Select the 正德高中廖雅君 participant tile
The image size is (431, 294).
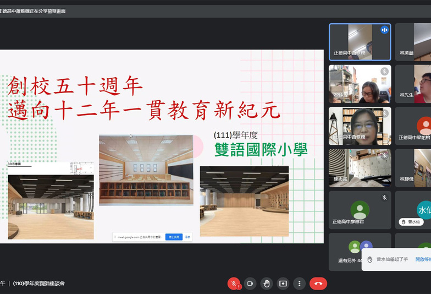(x=360, y=210)
